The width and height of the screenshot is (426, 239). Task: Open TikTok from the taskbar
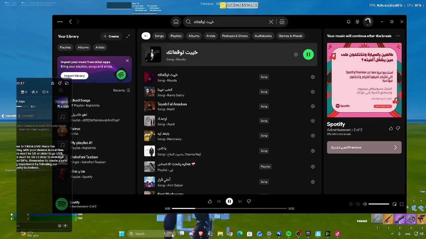337,234
